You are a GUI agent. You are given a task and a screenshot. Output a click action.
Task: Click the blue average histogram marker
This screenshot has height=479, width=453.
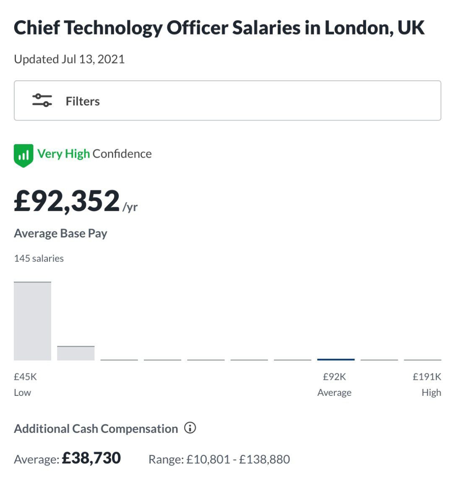(336, 360)
